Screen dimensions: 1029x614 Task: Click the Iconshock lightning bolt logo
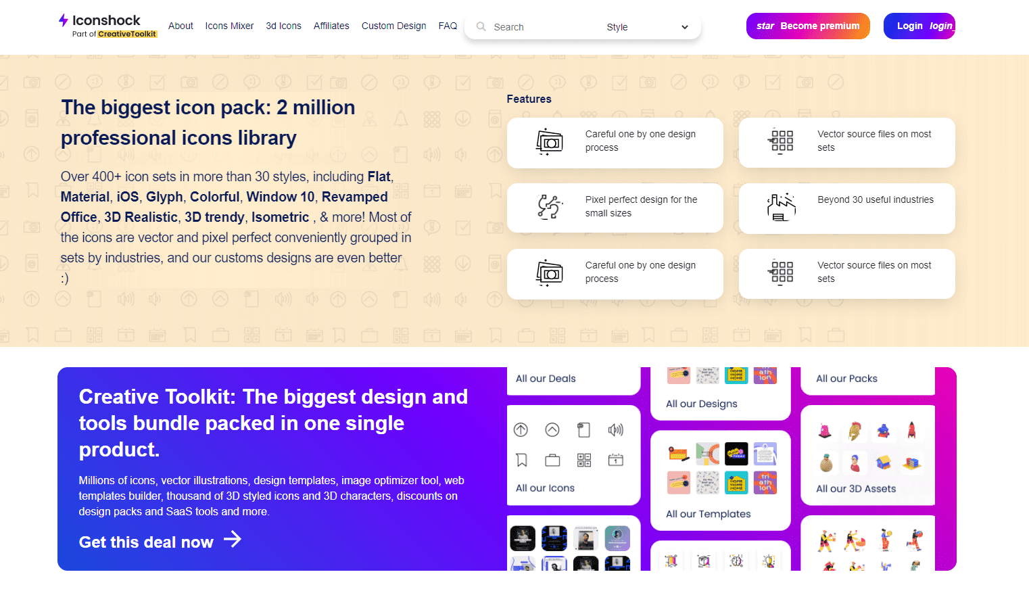click(64, 20)
